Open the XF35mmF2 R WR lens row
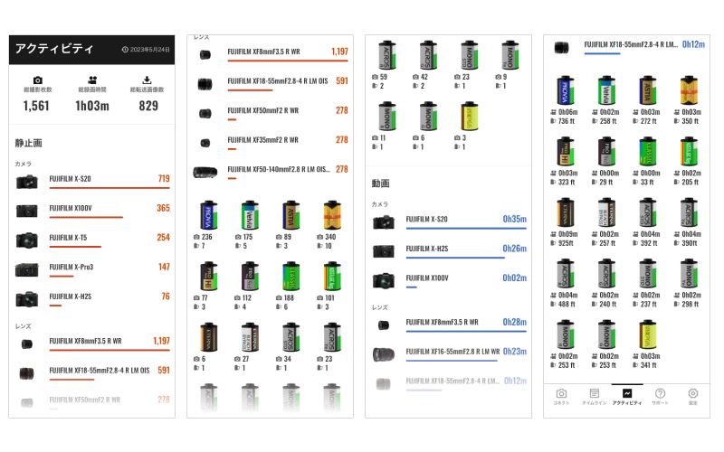Viewport: 724px width, 452px height. (x=270, y=142)
